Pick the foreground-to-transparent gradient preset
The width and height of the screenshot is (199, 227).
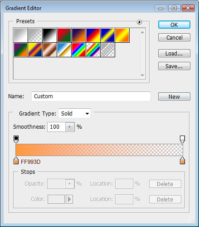coord(35,35)
